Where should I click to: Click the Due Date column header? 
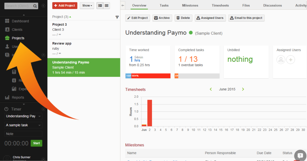pos(264,153)
